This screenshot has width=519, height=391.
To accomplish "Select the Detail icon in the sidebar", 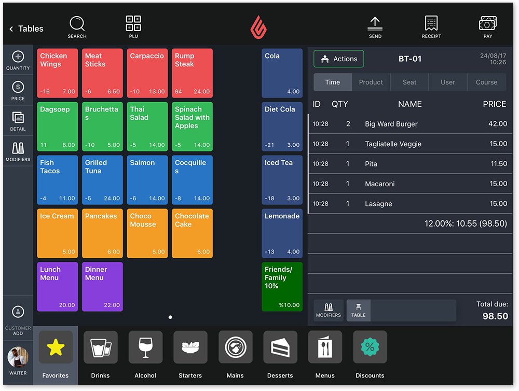I will tap(18, 120).
